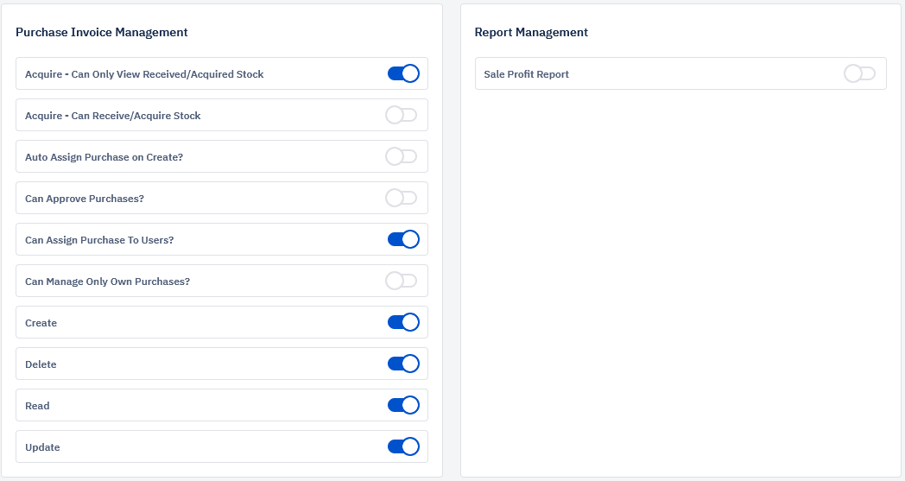Enable Can Manage Only Own Purchases switch
Viewport: 905px width, 481px height.
402,281
